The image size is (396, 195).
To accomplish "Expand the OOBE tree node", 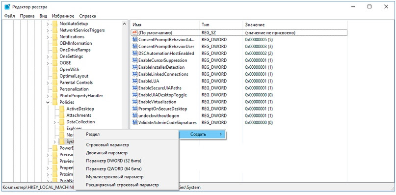I will point(48,63).
